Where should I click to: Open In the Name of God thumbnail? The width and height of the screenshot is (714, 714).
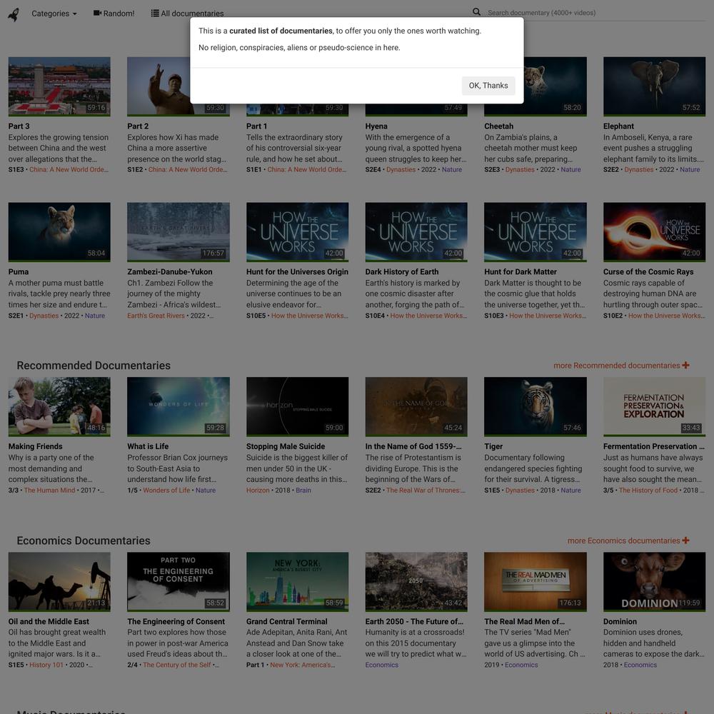point(416,406)
